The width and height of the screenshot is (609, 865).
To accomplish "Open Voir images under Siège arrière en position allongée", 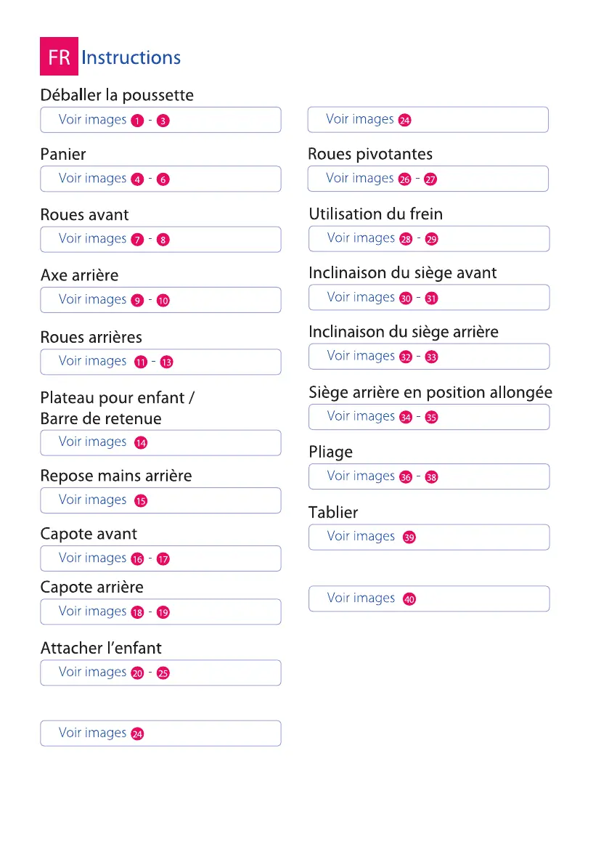I will 361,417.
